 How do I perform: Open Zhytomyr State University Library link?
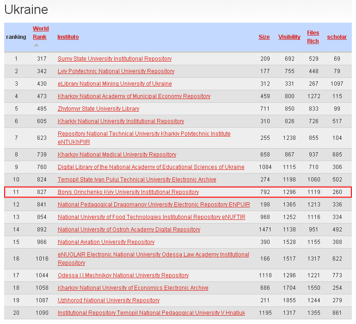[x=98, y=109]
